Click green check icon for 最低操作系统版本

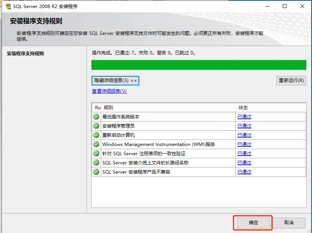pos(96,116)
